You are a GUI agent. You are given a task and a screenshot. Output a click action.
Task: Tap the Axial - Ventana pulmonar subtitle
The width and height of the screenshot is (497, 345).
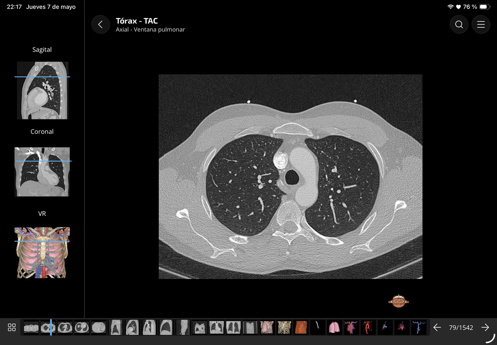click(150, 30)
